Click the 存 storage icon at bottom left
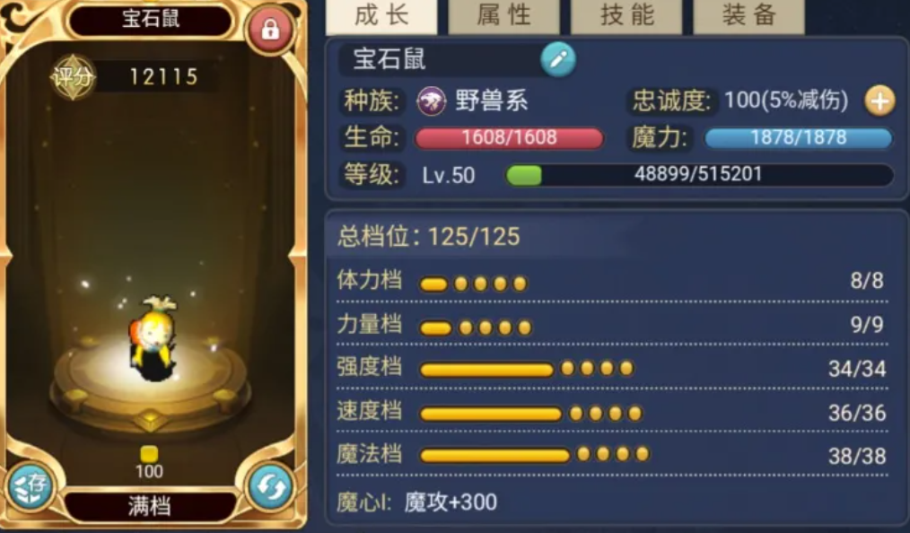910x533 pixels. click(x=31, y=487)
